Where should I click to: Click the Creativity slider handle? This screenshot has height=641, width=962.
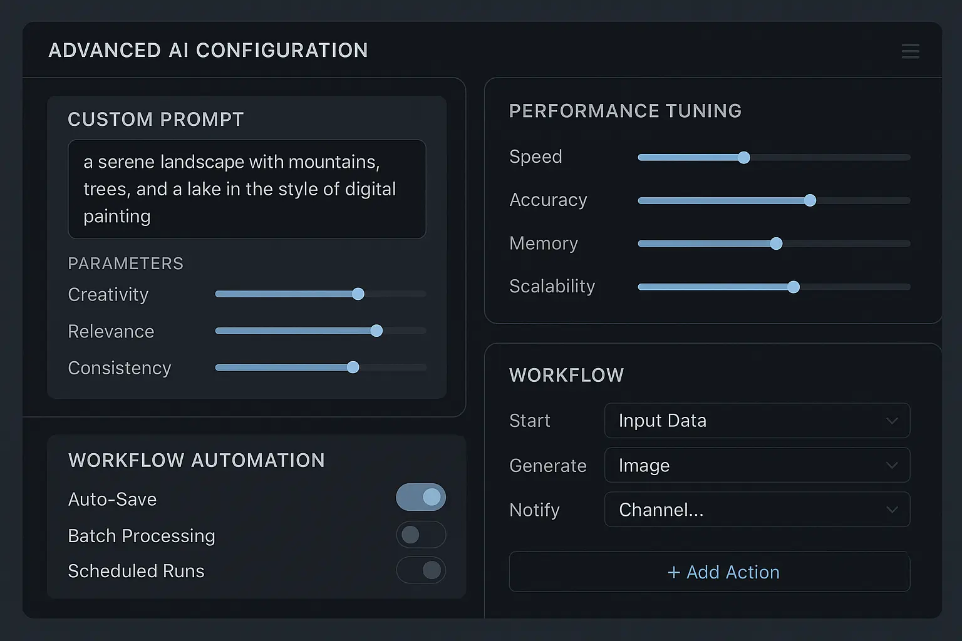[x=358, y=294]
